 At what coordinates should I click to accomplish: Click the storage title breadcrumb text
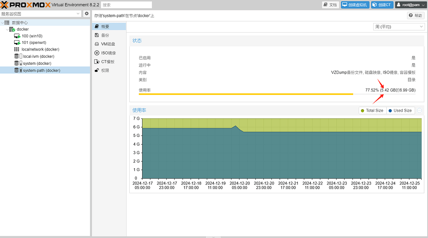point(124,15)
